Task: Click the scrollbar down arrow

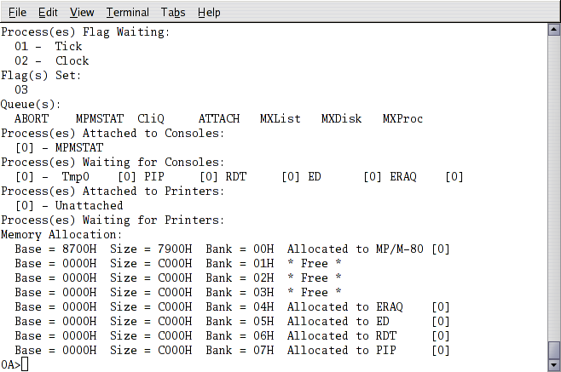Action: [553, 365]
